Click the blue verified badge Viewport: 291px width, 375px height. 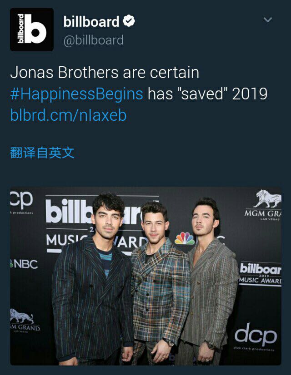click(129, 21)
